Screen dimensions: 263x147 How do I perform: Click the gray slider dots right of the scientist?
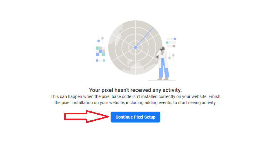pos(171,56)
